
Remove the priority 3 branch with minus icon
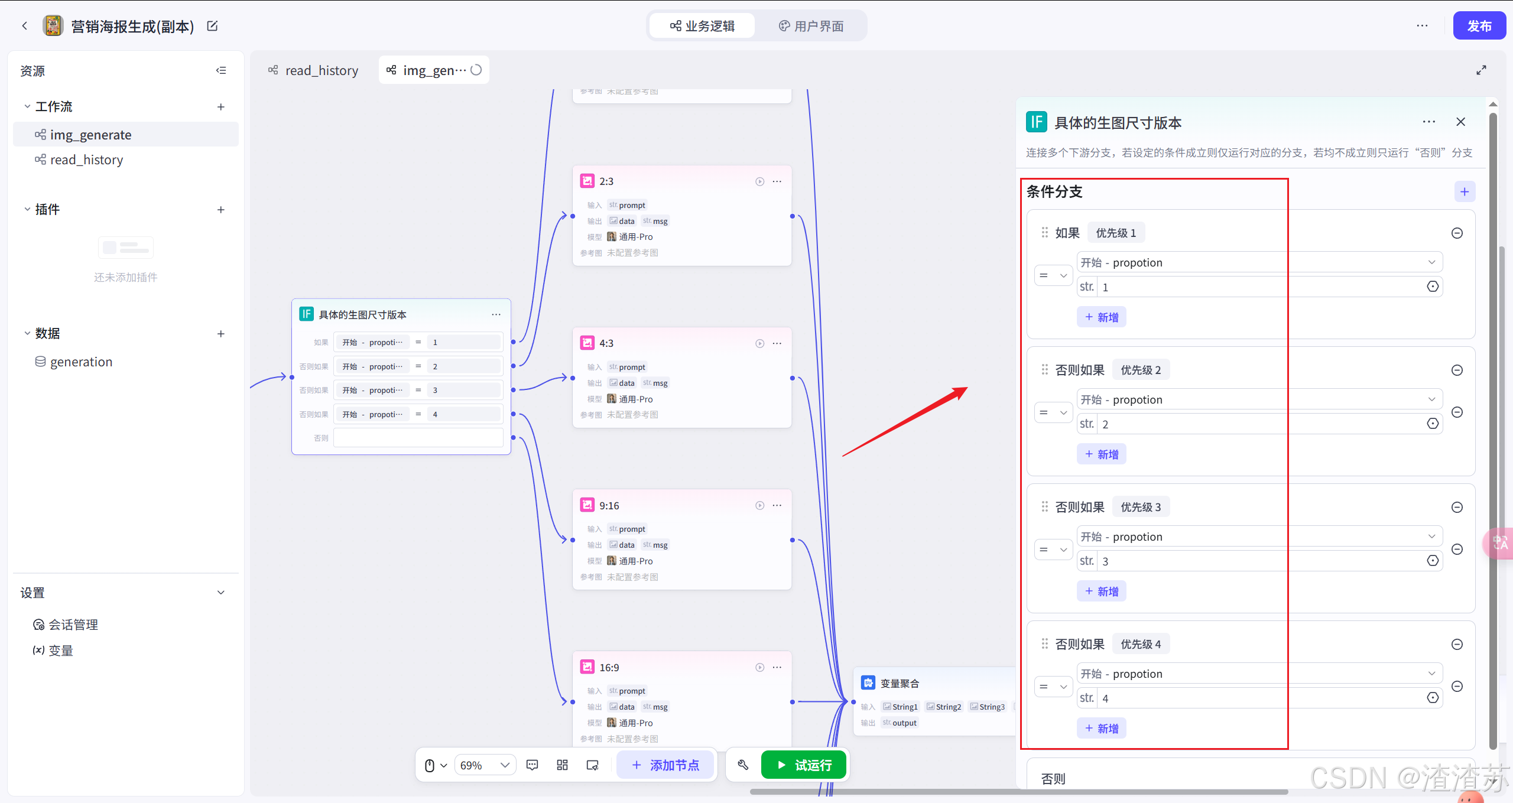pos(1457,507)
